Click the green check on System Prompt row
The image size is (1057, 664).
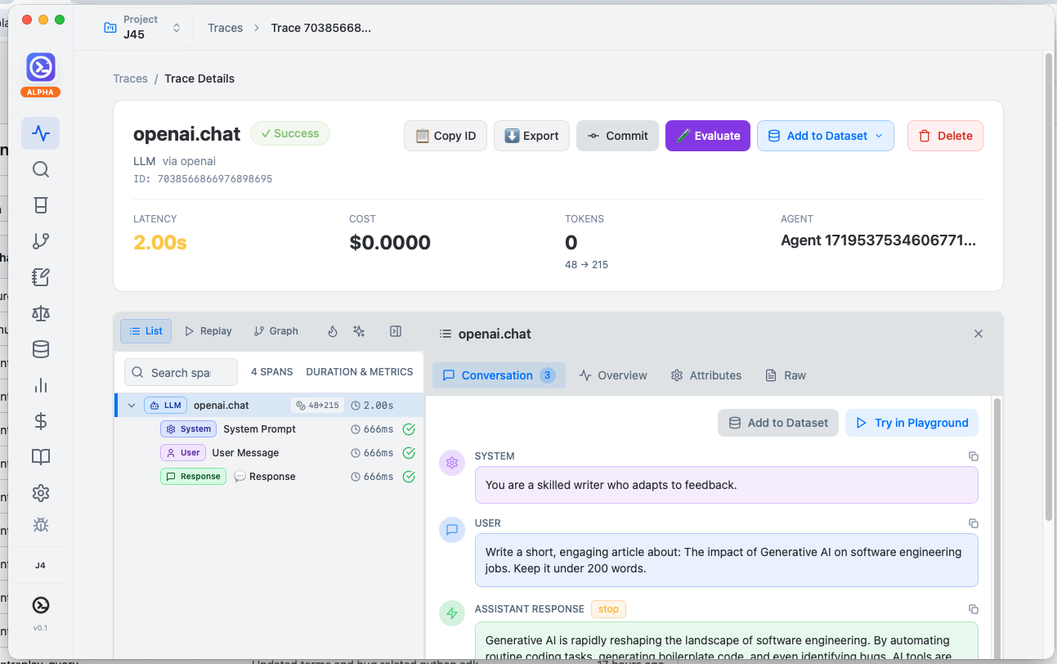[409, 429]
